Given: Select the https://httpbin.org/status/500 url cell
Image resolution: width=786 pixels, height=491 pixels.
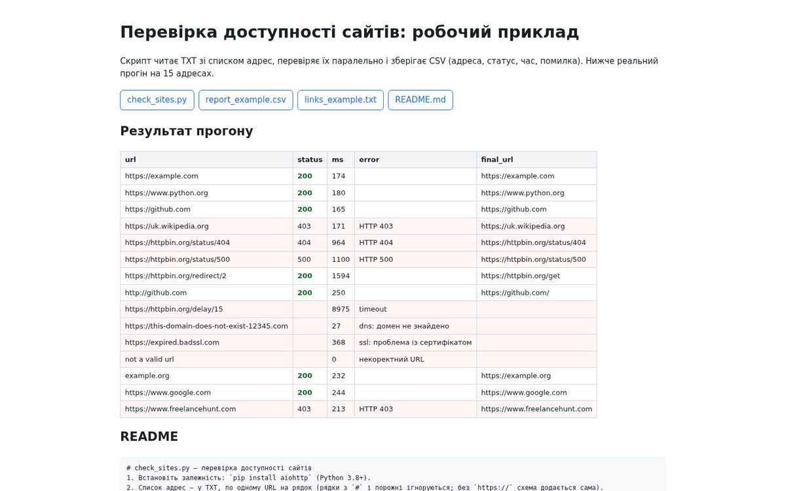Looking at the screenshot, I should click(x=206, y=259).
